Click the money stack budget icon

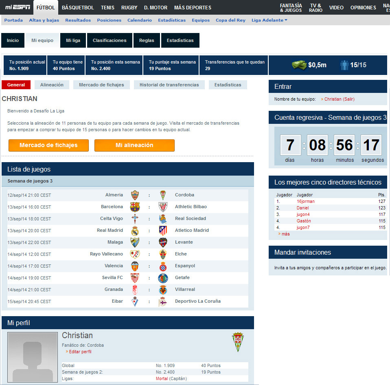299,65
